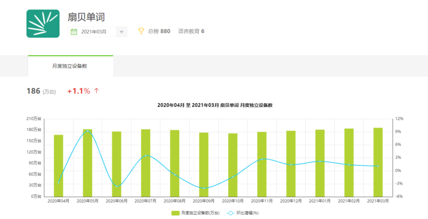
Task: Click the 2020年06月 bar
Action: (x=117, y=164)
